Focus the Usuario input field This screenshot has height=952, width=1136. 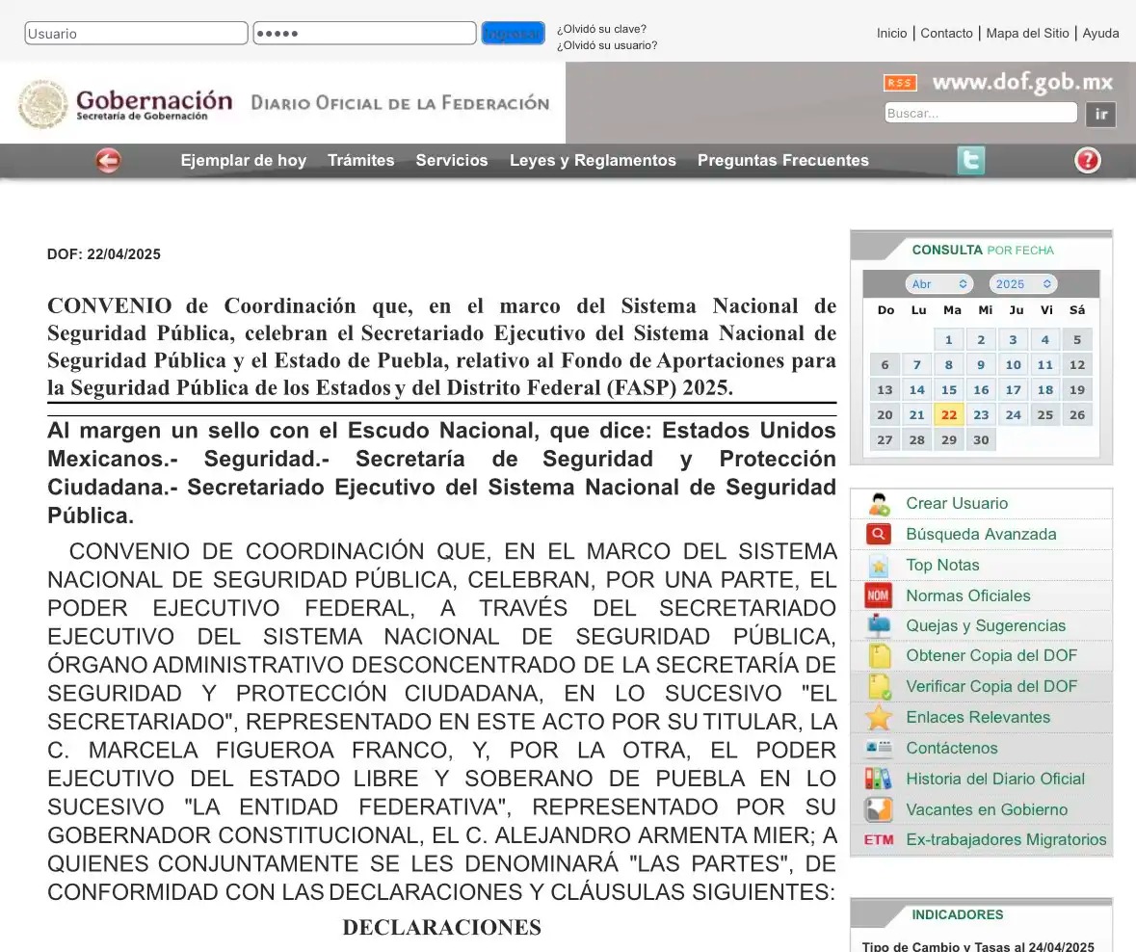tap(136, 34)
